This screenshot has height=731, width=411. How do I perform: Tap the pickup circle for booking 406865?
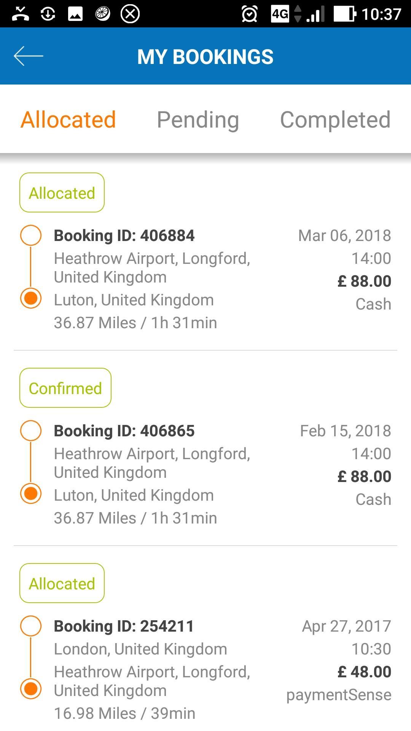click(30, 431)
